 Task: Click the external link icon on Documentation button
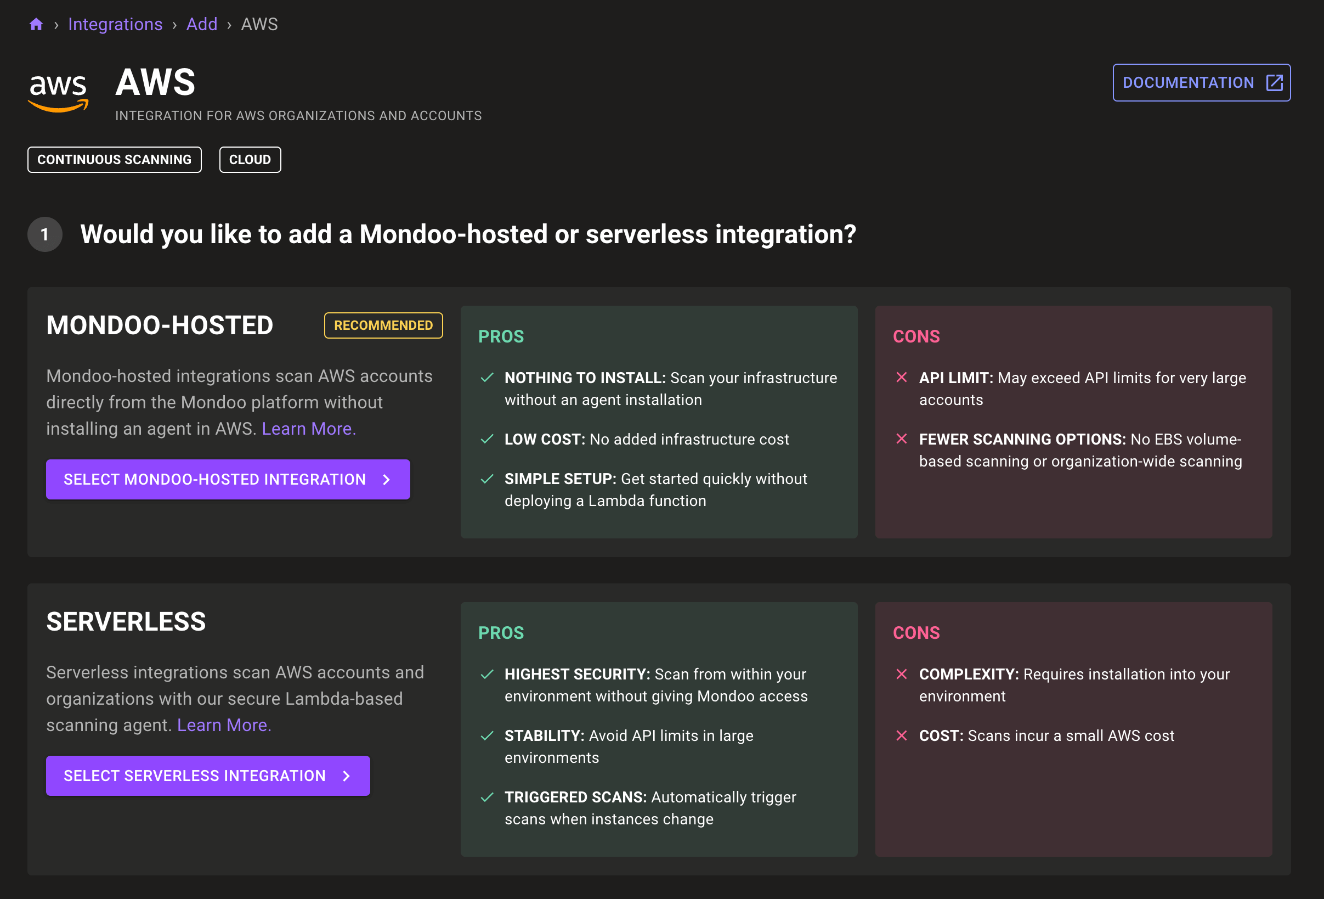click(x=1274, y=82)
